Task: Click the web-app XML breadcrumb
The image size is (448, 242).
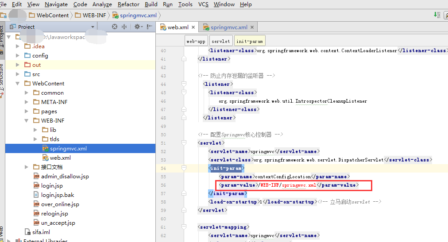Action: pyautogui.click(x=196, y=41)
